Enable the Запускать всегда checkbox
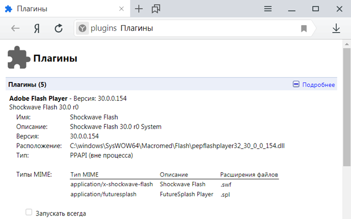The width and height of the screenshot is (351, 219). click(x=29, y=212)
